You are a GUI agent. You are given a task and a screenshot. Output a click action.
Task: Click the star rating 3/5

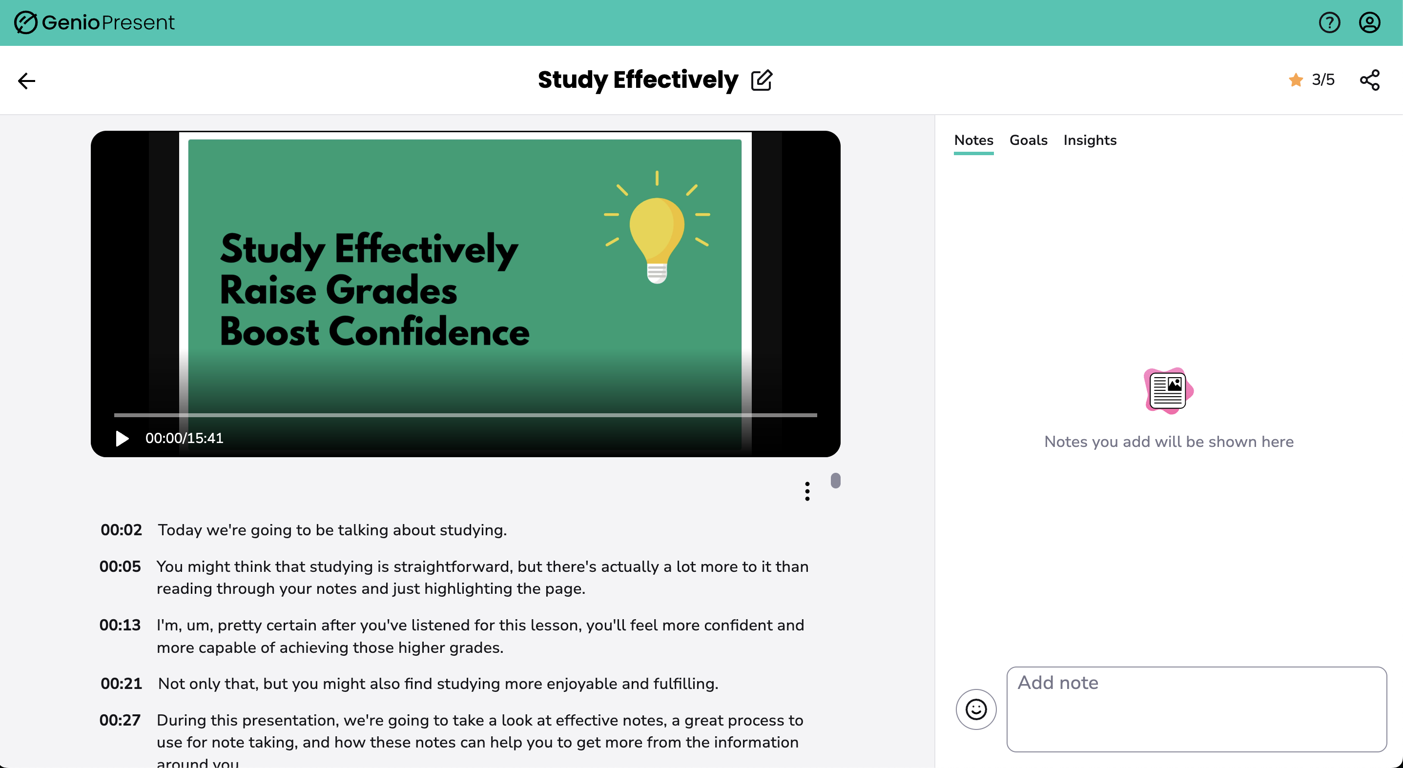click(1312, 80)
